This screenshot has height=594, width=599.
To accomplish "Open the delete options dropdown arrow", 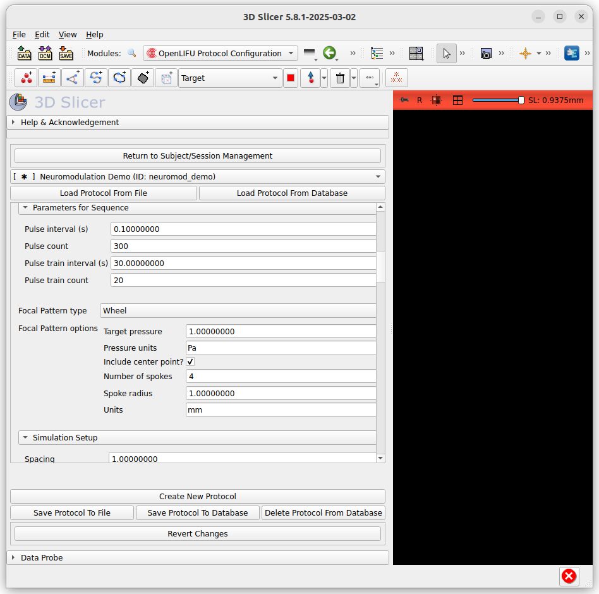I will (354, 78).
